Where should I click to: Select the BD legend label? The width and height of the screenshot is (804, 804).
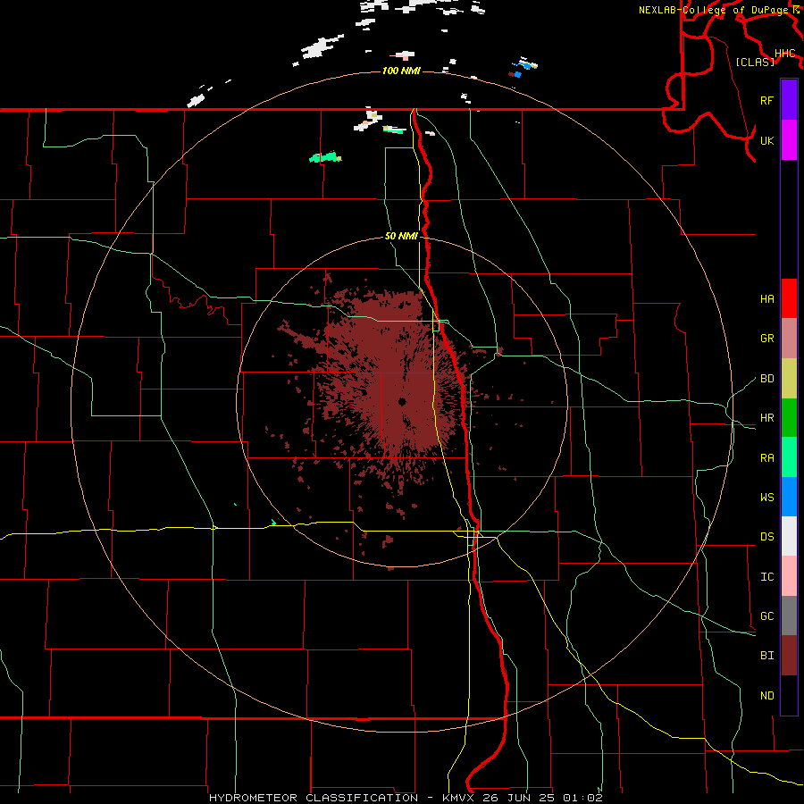tap(766, 379)
